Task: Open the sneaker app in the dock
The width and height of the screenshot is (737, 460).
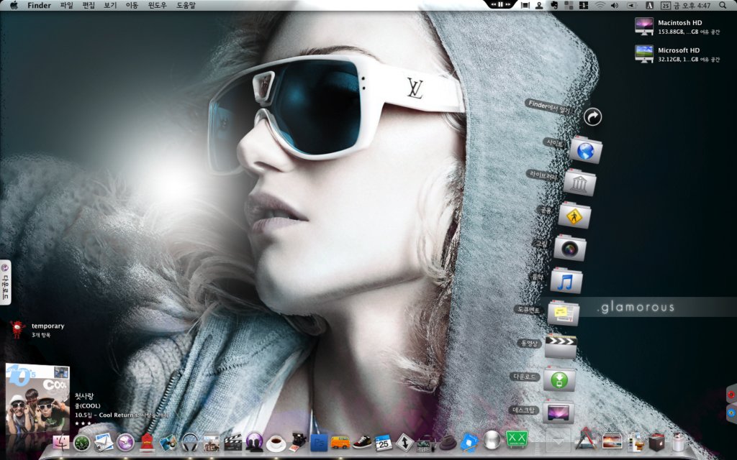Action: coord(362,442)
